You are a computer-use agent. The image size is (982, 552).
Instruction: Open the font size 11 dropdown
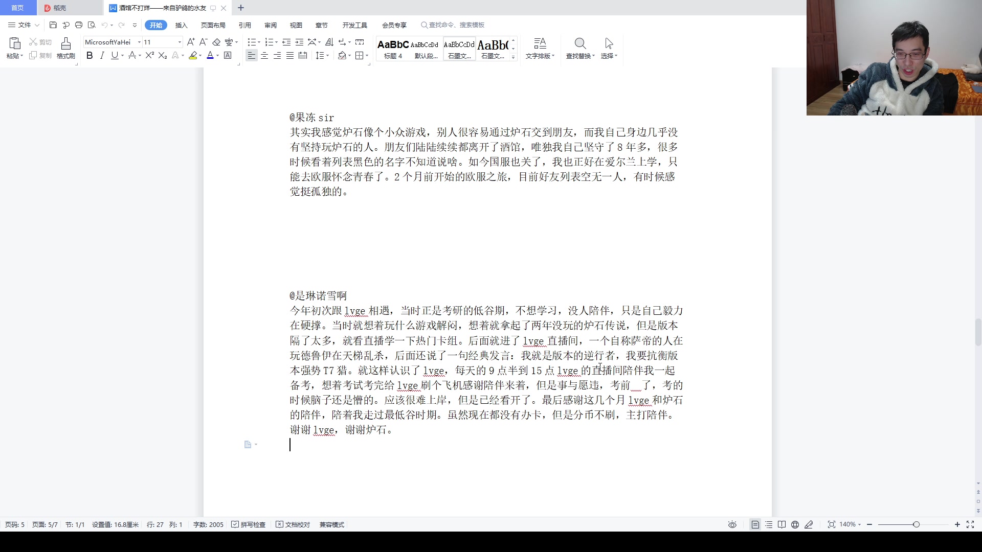click(x=180, y=42)
